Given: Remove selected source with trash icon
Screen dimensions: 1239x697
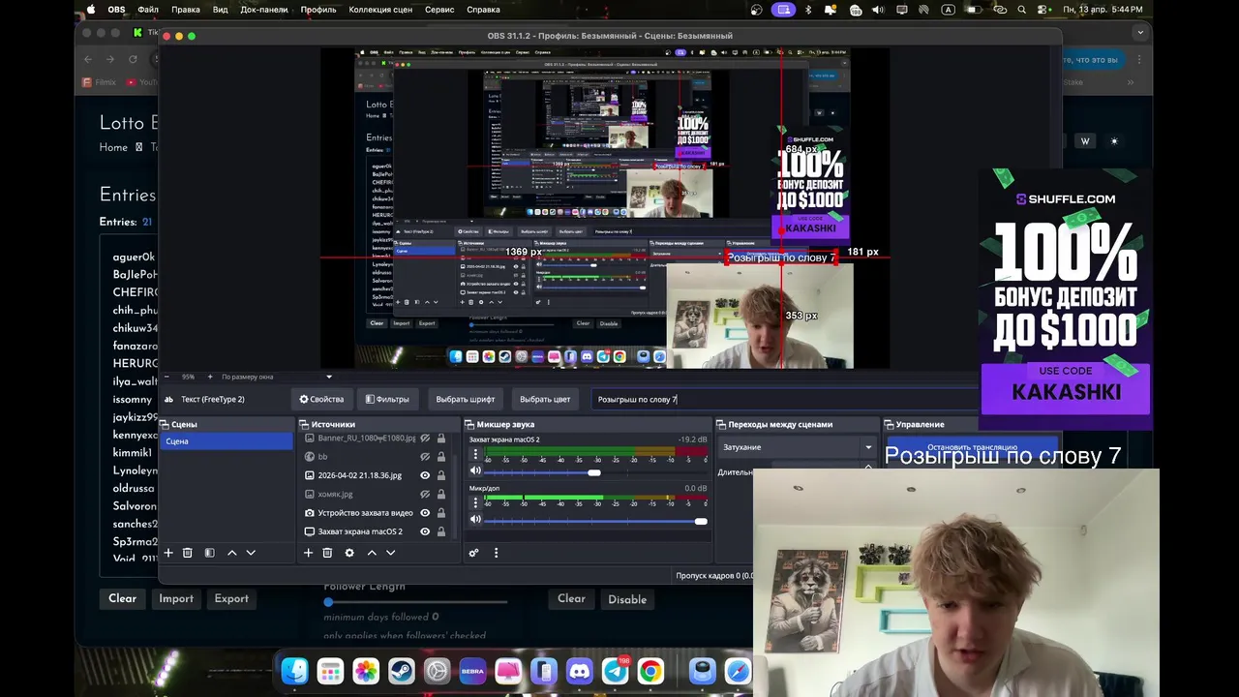Looking at the screenshot, I should tap(327, 553).
